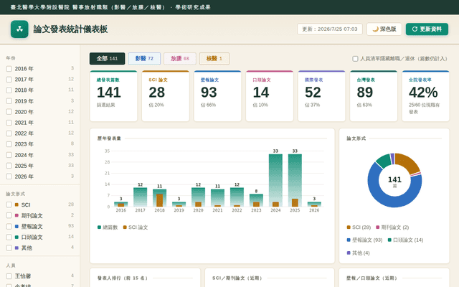Check the SCI paper type filter

tap(9, 204)
